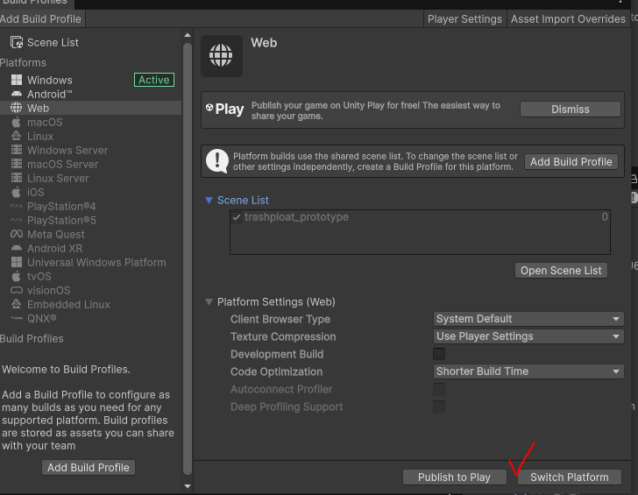Click the scene index 0 value

[605, 216]
